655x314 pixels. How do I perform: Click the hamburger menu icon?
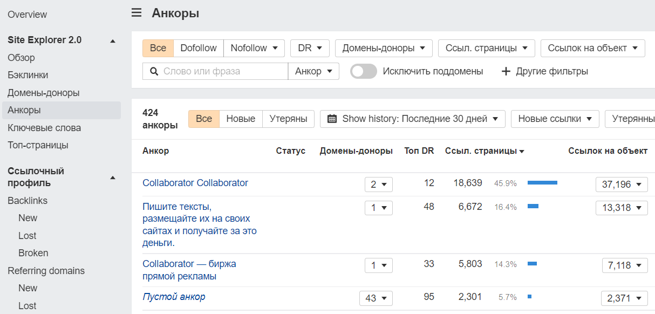(137, 13)
